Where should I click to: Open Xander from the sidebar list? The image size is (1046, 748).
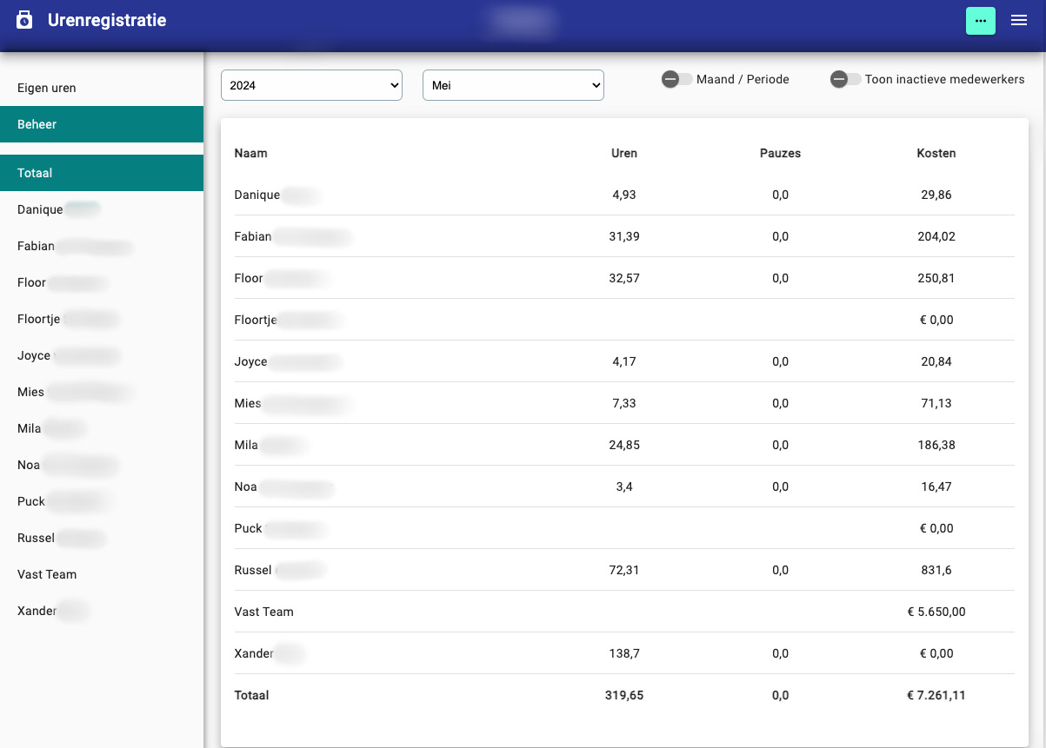(x=37, y=611)
